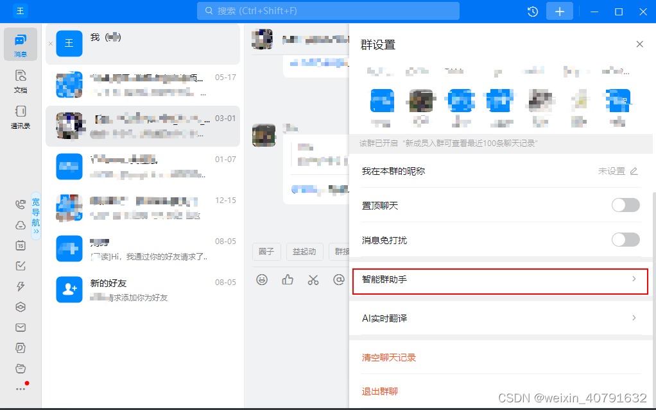
Task: Open the emoji picker below the chat
Action: coord(262,280)
